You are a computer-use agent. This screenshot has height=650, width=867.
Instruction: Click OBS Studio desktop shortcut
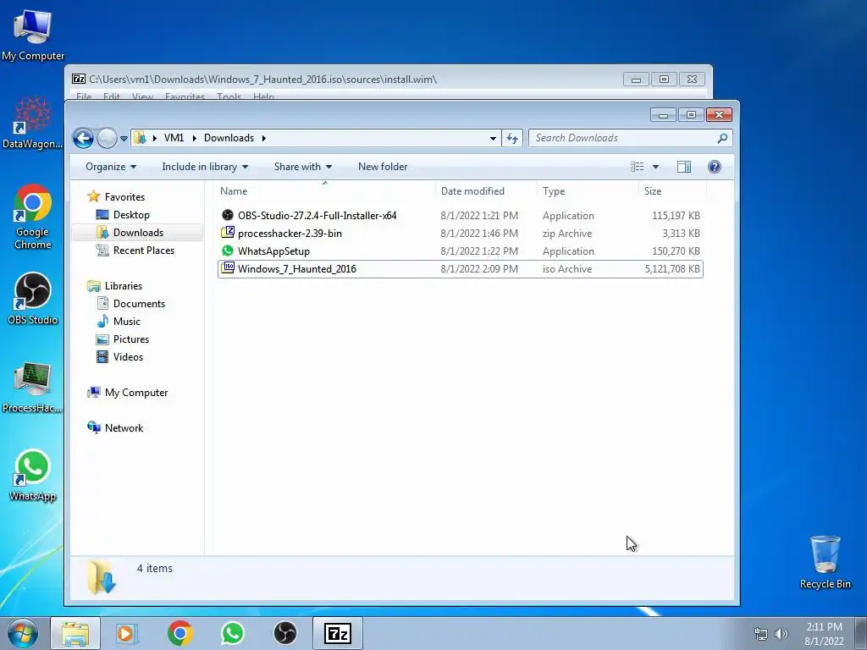coord(33,299)
